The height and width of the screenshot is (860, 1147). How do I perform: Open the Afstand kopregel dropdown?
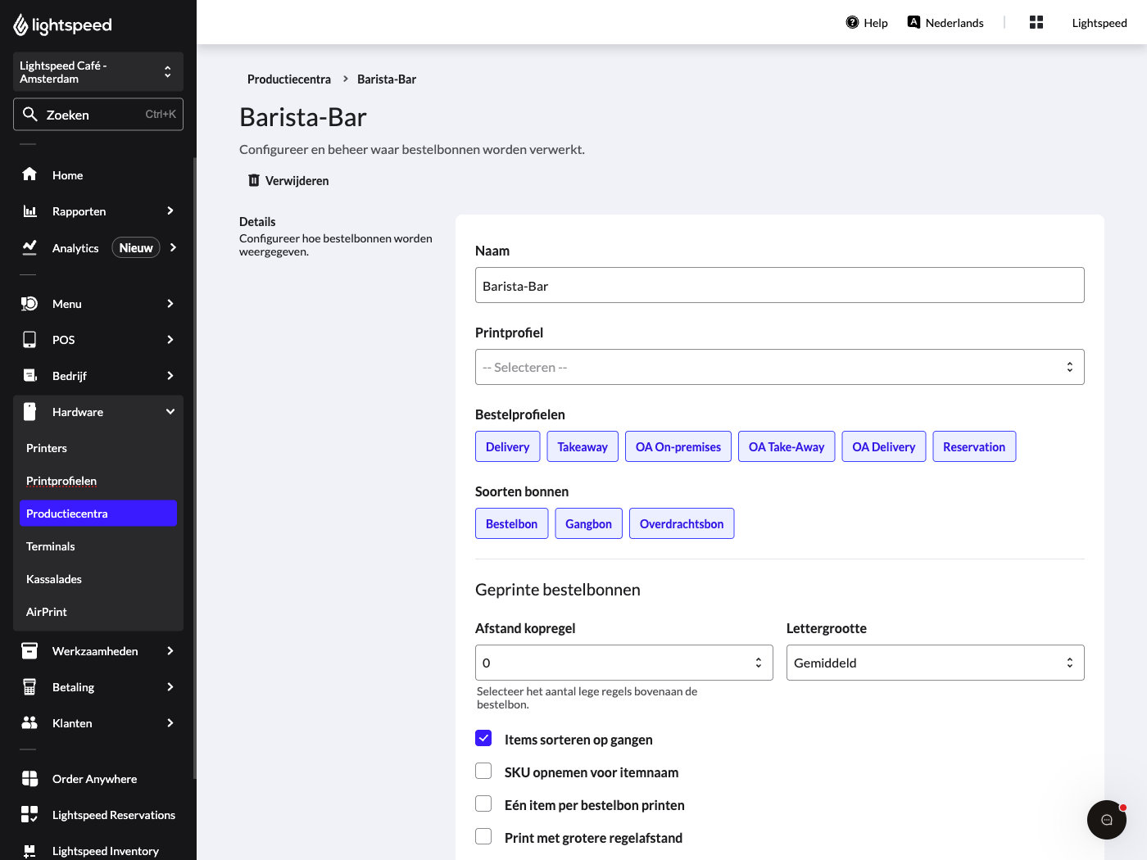[624, 663]
